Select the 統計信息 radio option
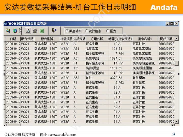183x137 pixels. (87, 31)
